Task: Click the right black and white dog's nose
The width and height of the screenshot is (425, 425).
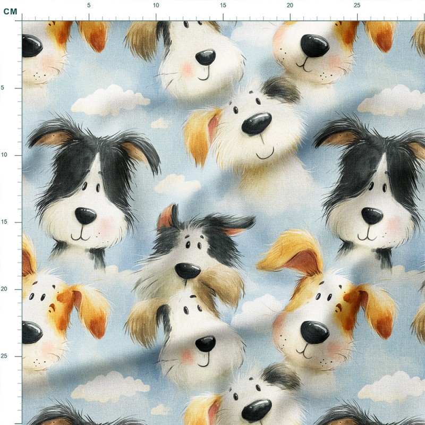Action: (372, 216)
